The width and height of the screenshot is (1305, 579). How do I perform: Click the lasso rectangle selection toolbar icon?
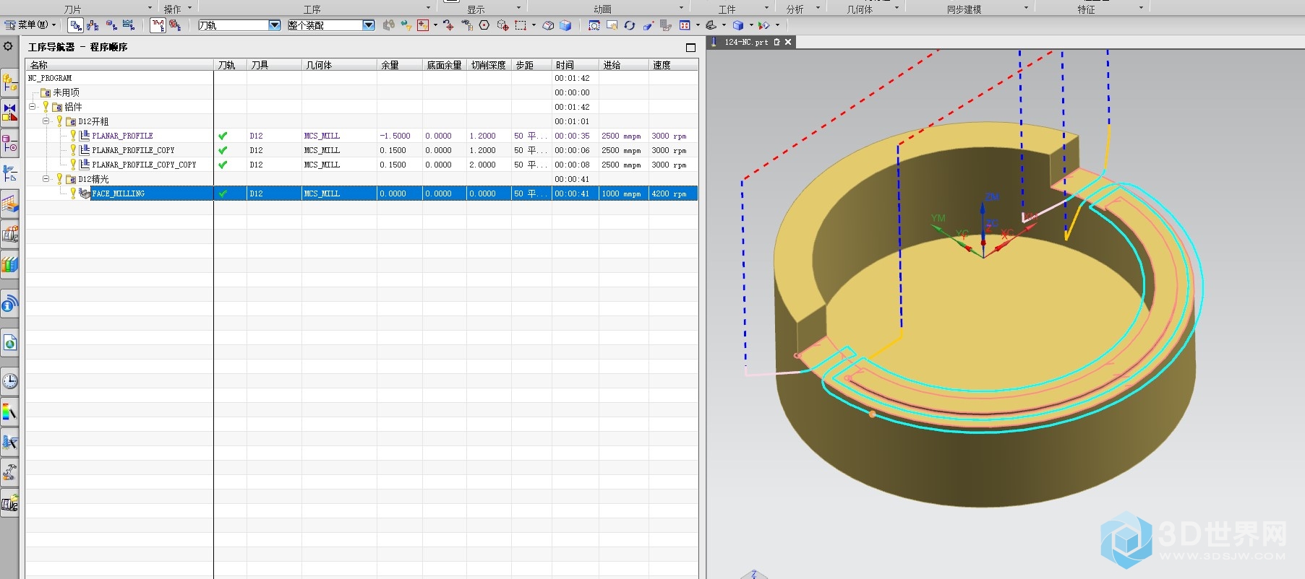pyautogui.click(x=521, y=25)
